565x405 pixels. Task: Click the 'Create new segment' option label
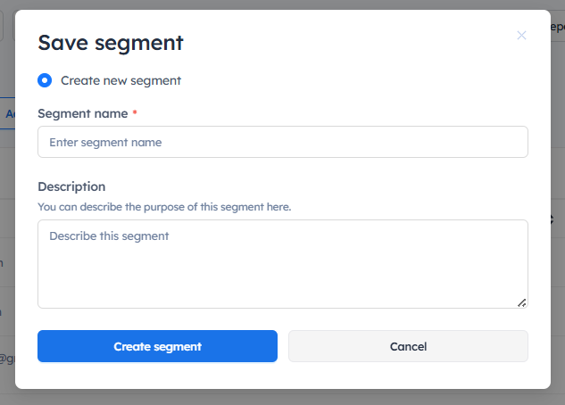click(120, 80)
